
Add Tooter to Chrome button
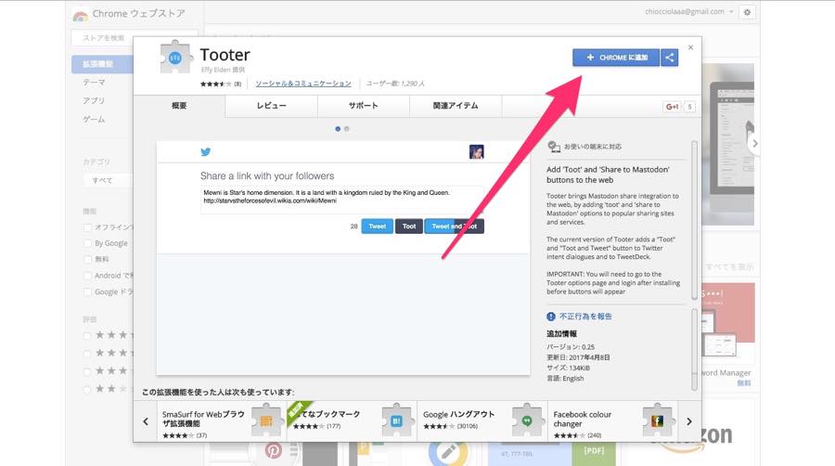coord(616,58)
